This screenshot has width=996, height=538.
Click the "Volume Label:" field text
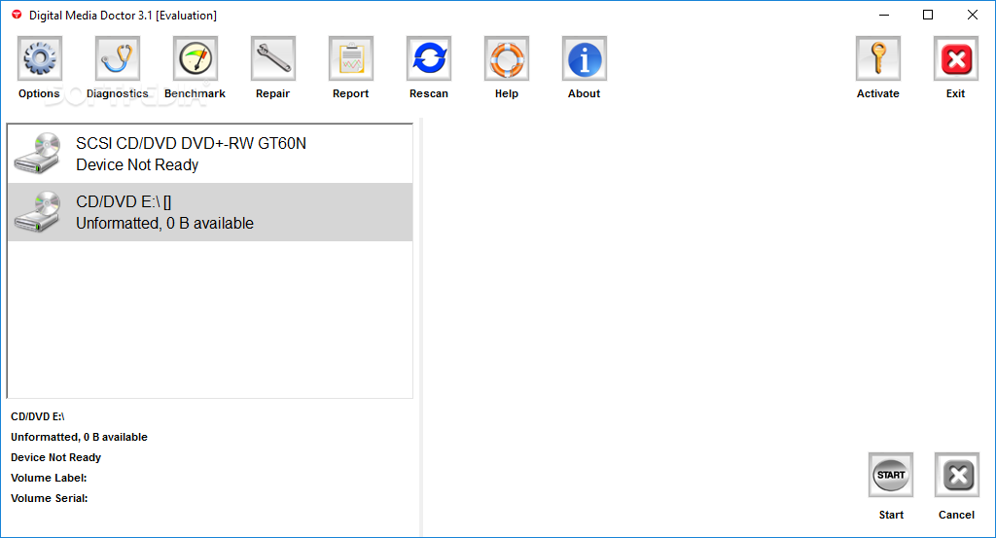coord(49,478)
